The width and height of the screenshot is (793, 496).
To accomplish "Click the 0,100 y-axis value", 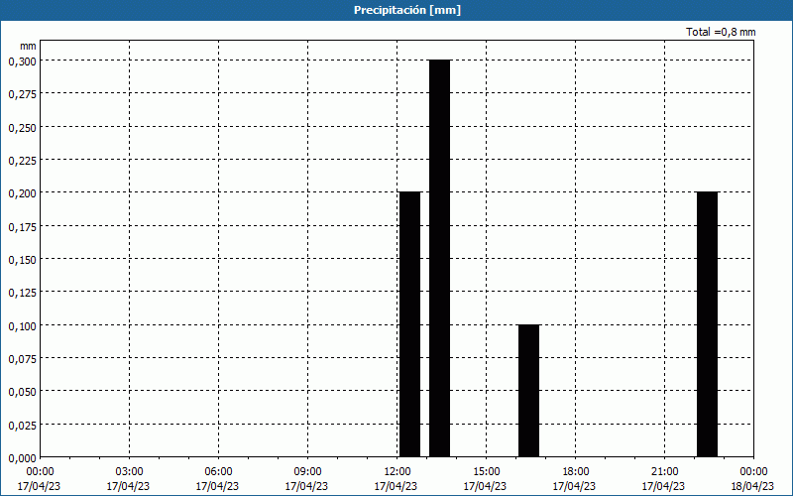I will (x=22, y=326).
